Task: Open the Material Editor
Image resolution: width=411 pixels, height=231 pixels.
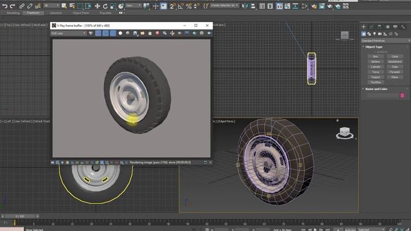Action: click(x=305, y=6)
